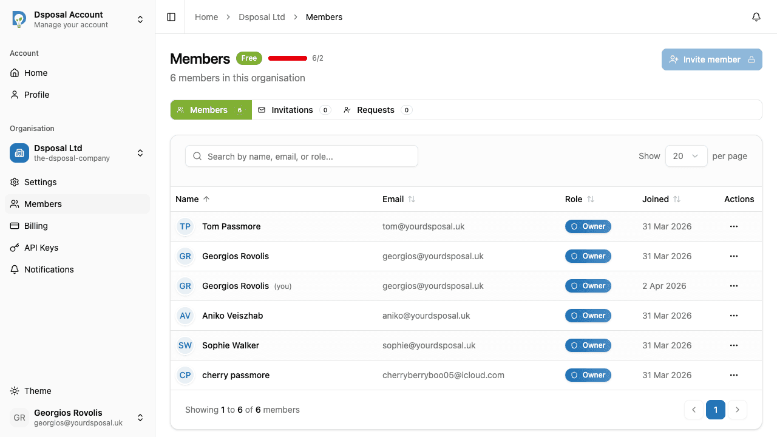This screenshot has width=777, height=437.
Task: Collapse the sidebar using the panel icon
Action: tap(170, 16)
